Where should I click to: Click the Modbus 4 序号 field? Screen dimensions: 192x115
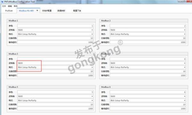click(x=148, y=59)
